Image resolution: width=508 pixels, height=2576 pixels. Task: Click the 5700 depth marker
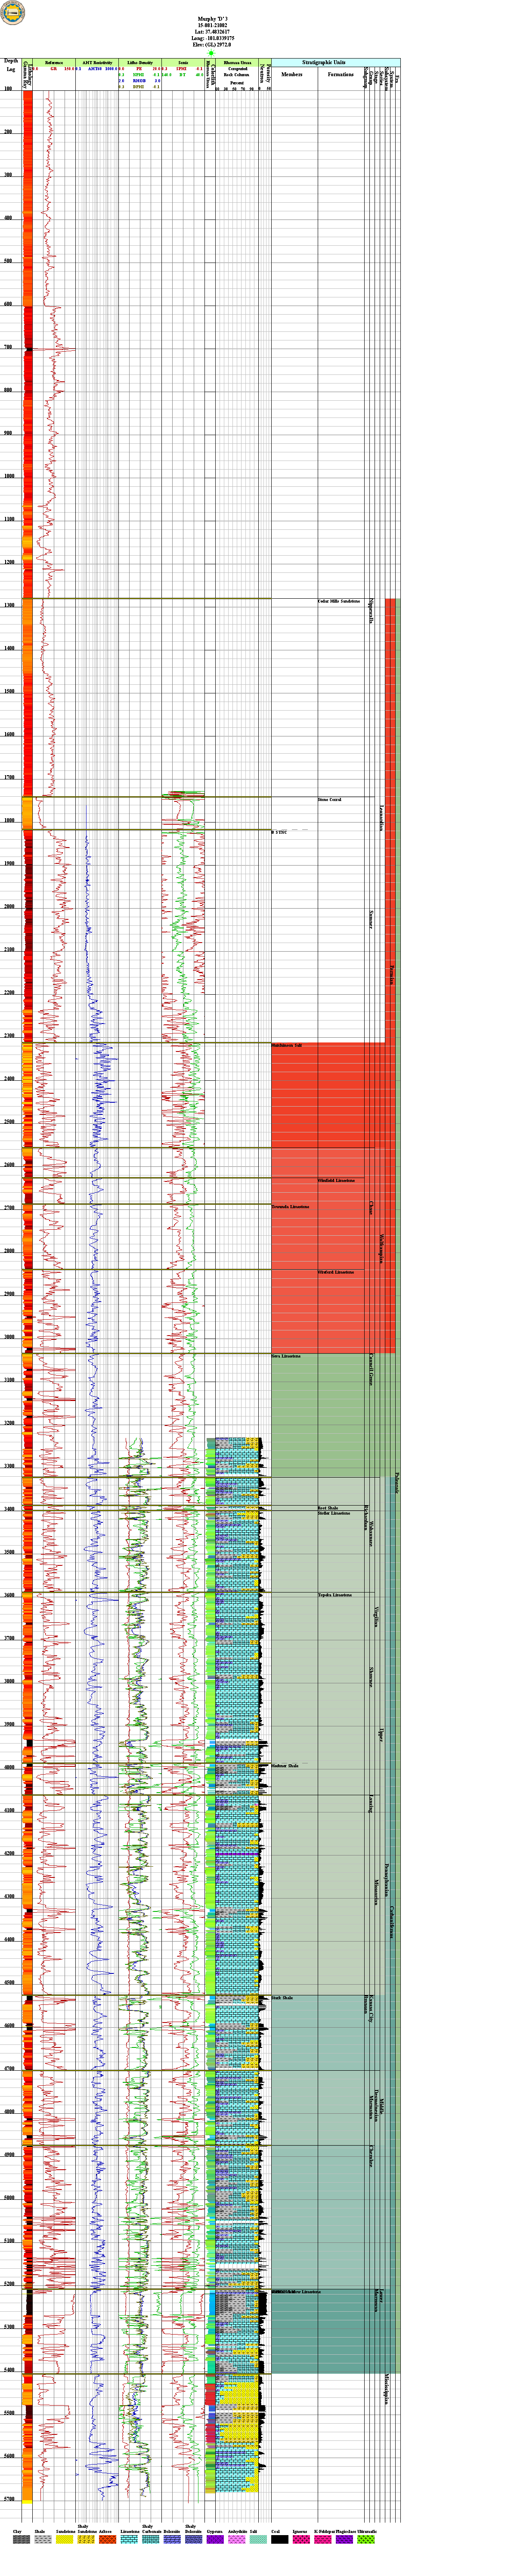tap(9, 2499)
